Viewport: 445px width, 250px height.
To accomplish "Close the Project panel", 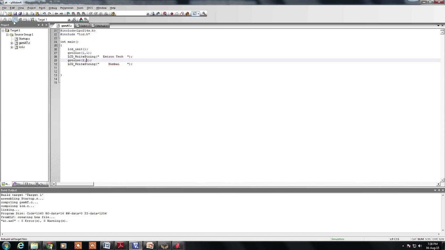I will coord(46,25).
